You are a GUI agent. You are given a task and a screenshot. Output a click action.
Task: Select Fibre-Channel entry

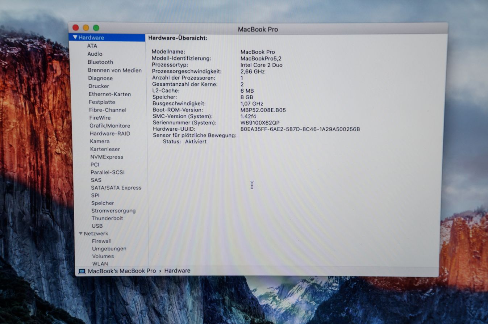point(108,110)
